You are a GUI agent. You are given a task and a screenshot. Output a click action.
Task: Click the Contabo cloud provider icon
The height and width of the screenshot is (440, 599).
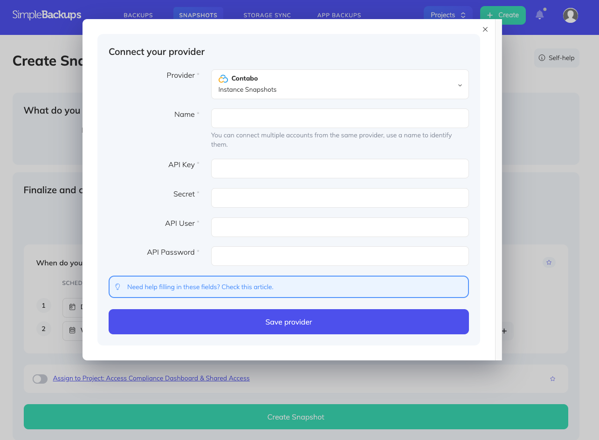[223, 78]
